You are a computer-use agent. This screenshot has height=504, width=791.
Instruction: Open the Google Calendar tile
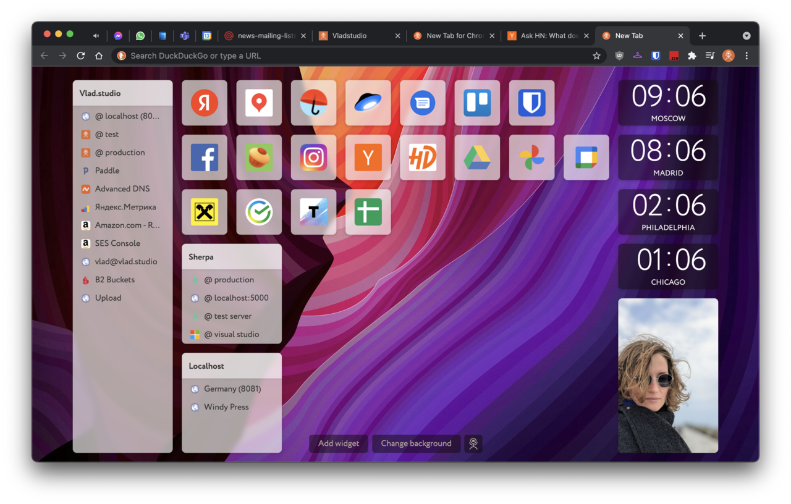coord(586,157)
